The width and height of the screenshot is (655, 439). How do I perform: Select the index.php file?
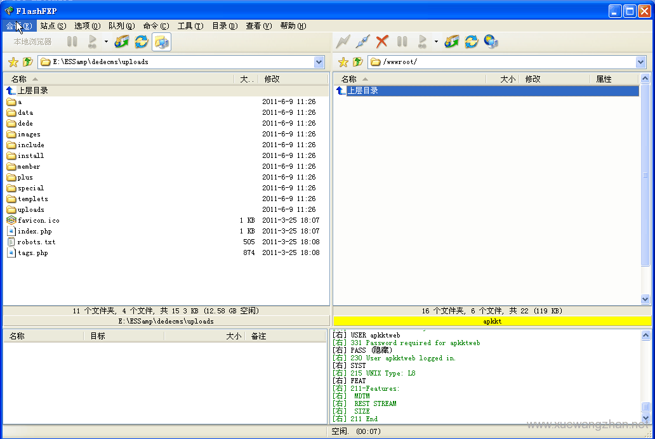coord(34,232)
